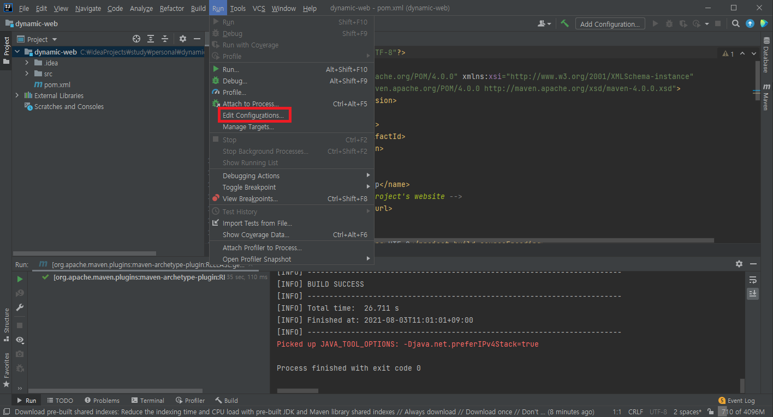Click Select Opened File target icon
Screen dimensions: 773x417
(136, 39)
